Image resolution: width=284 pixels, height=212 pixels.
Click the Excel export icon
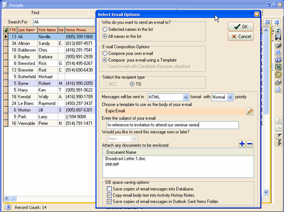278,67
